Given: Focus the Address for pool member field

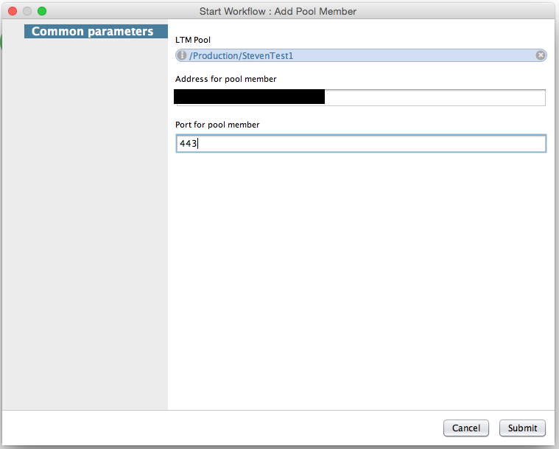Looking at the screenshot, I should tap(435, 97).
